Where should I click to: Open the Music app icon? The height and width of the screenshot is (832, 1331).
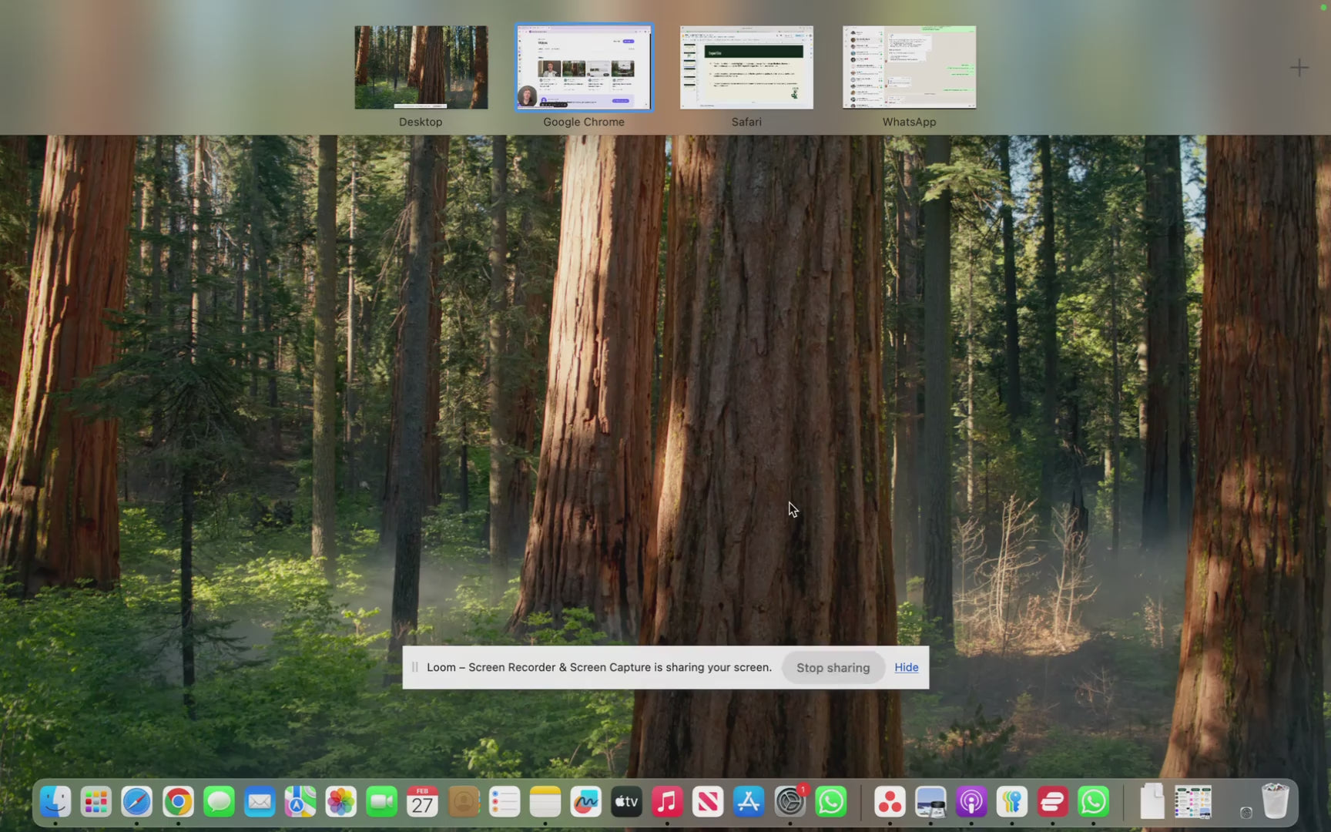[x=667, y=803]
